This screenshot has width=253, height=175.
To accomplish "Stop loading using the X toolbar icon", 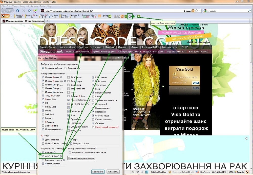I will [24, 11].
